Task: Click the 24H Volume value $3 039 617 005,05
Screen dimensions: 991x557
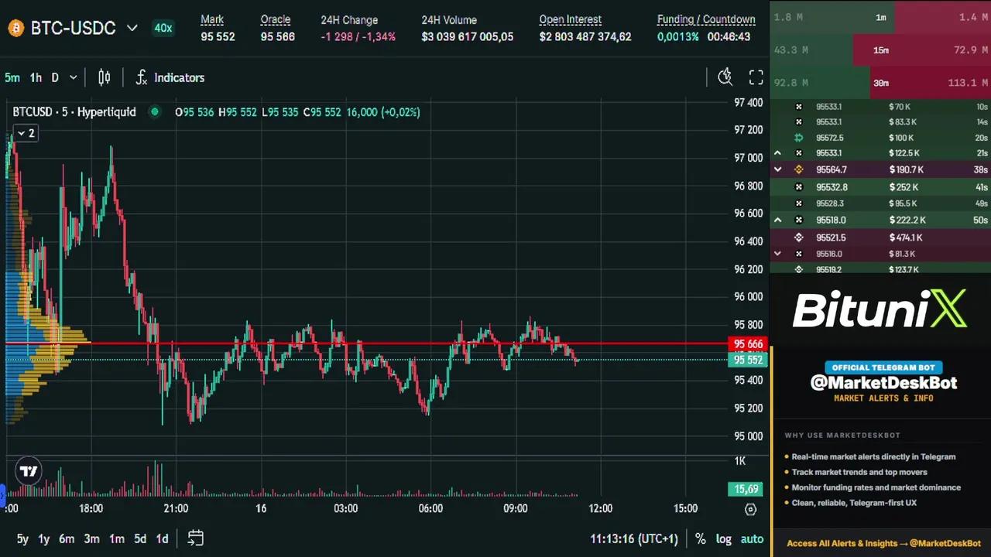Action: 467,36
